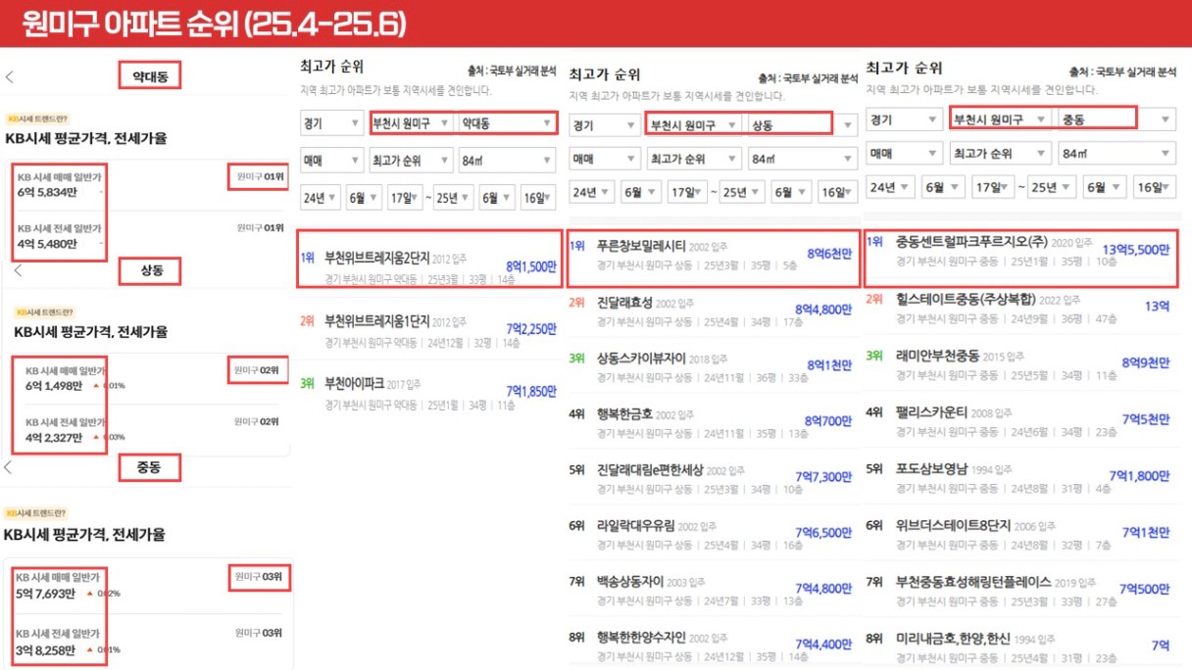The image size is (1192, 670).
Task: Click the 원미구 01위 sale price rank label
Action: (x=258, y=176)
